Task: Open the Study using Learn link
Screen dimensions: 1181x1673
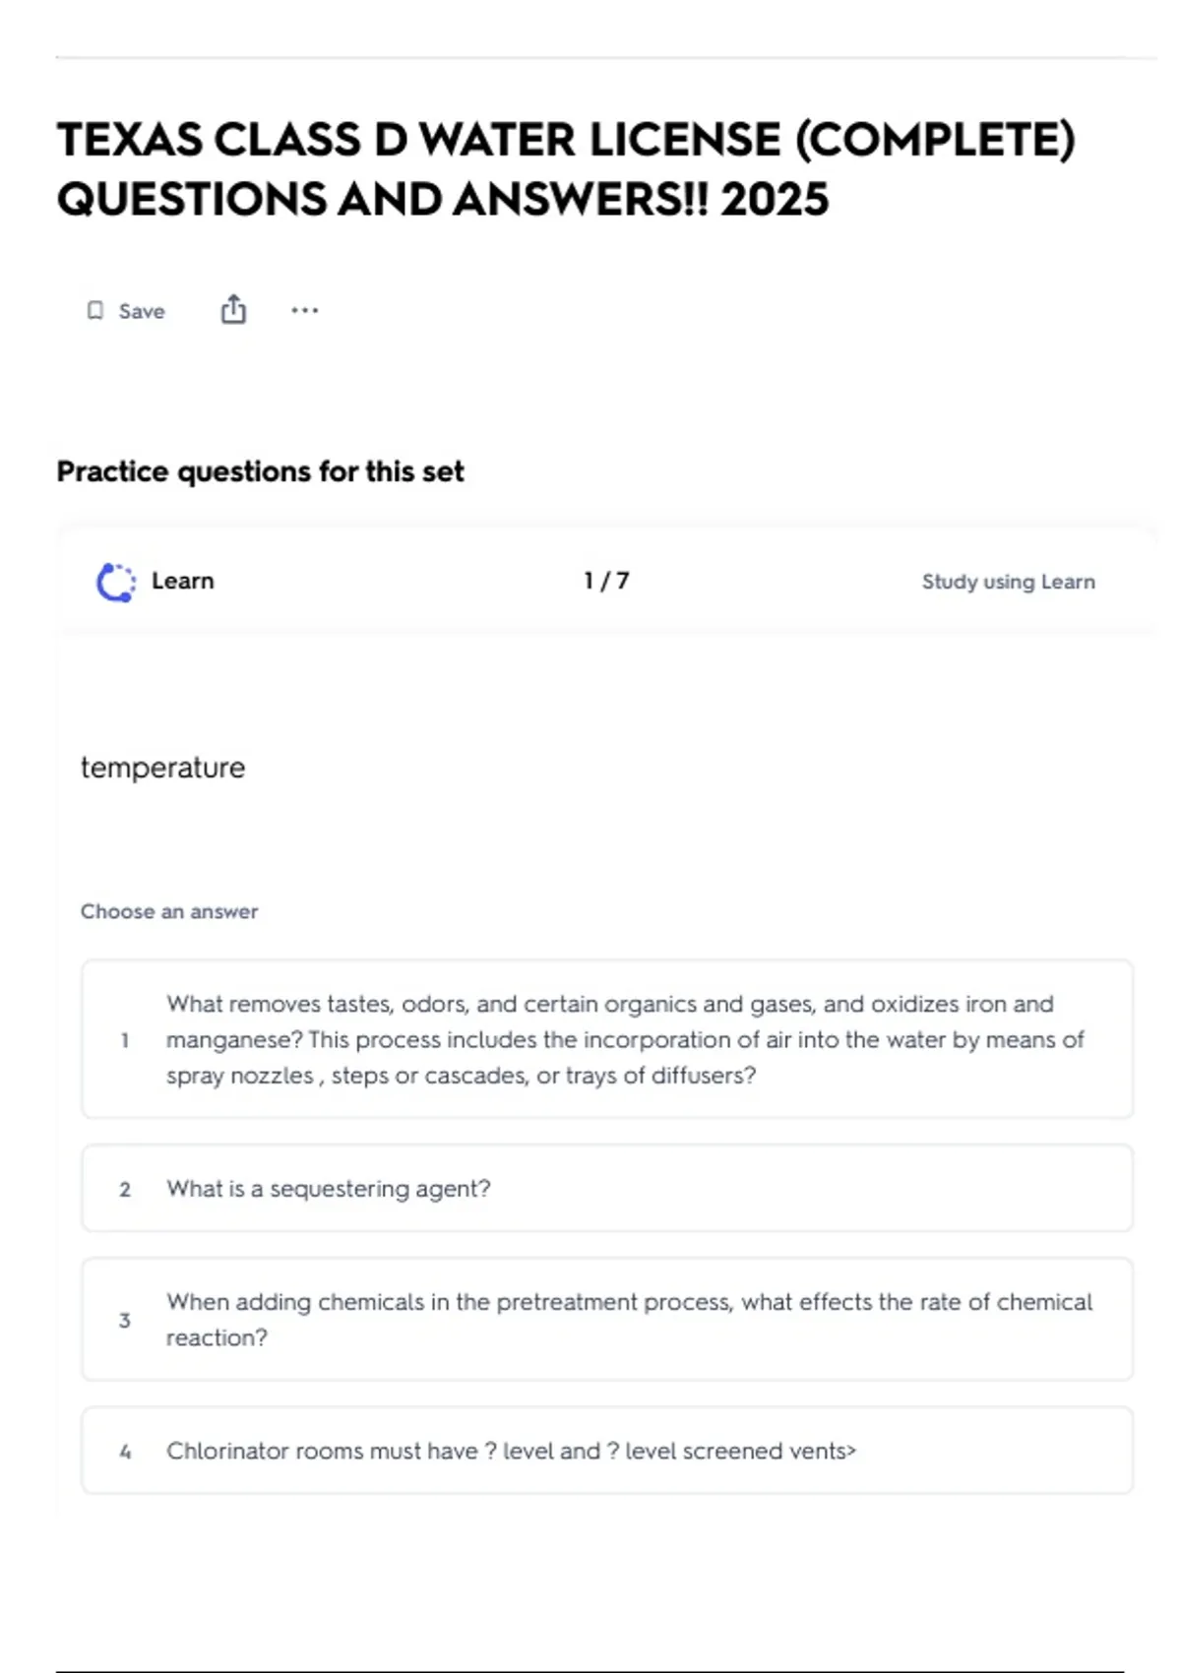Action: coord(1008,582)
